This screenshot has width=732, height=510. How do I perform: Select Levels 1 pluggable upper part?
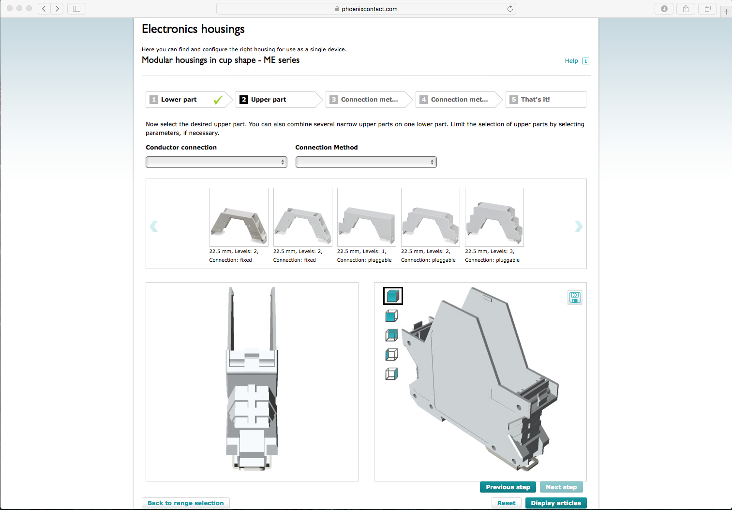[x=367, y=217]
